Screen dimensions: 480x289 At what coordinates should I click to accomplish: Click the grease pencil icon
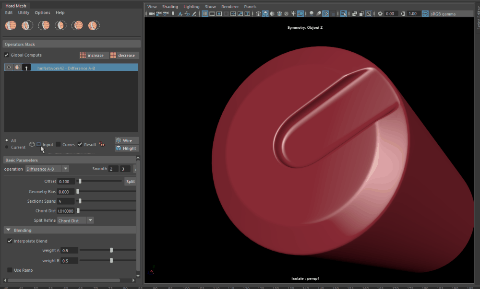tap(194, 14)
